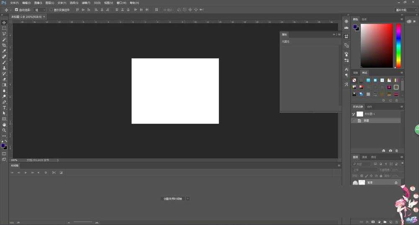This screenshot has height=225, width=419.
Task: Select the Horizontal Type tool
Action: tap(4, 107)
